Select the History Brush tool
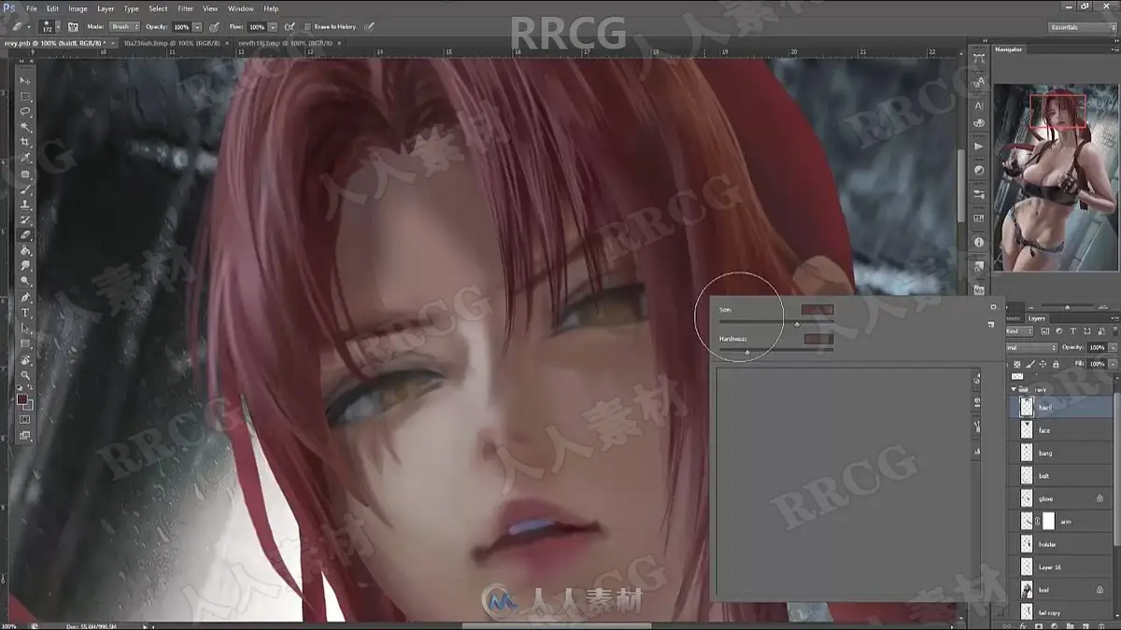The height and width of the screenshot is (630, 1121). click(x=26, y=219)
